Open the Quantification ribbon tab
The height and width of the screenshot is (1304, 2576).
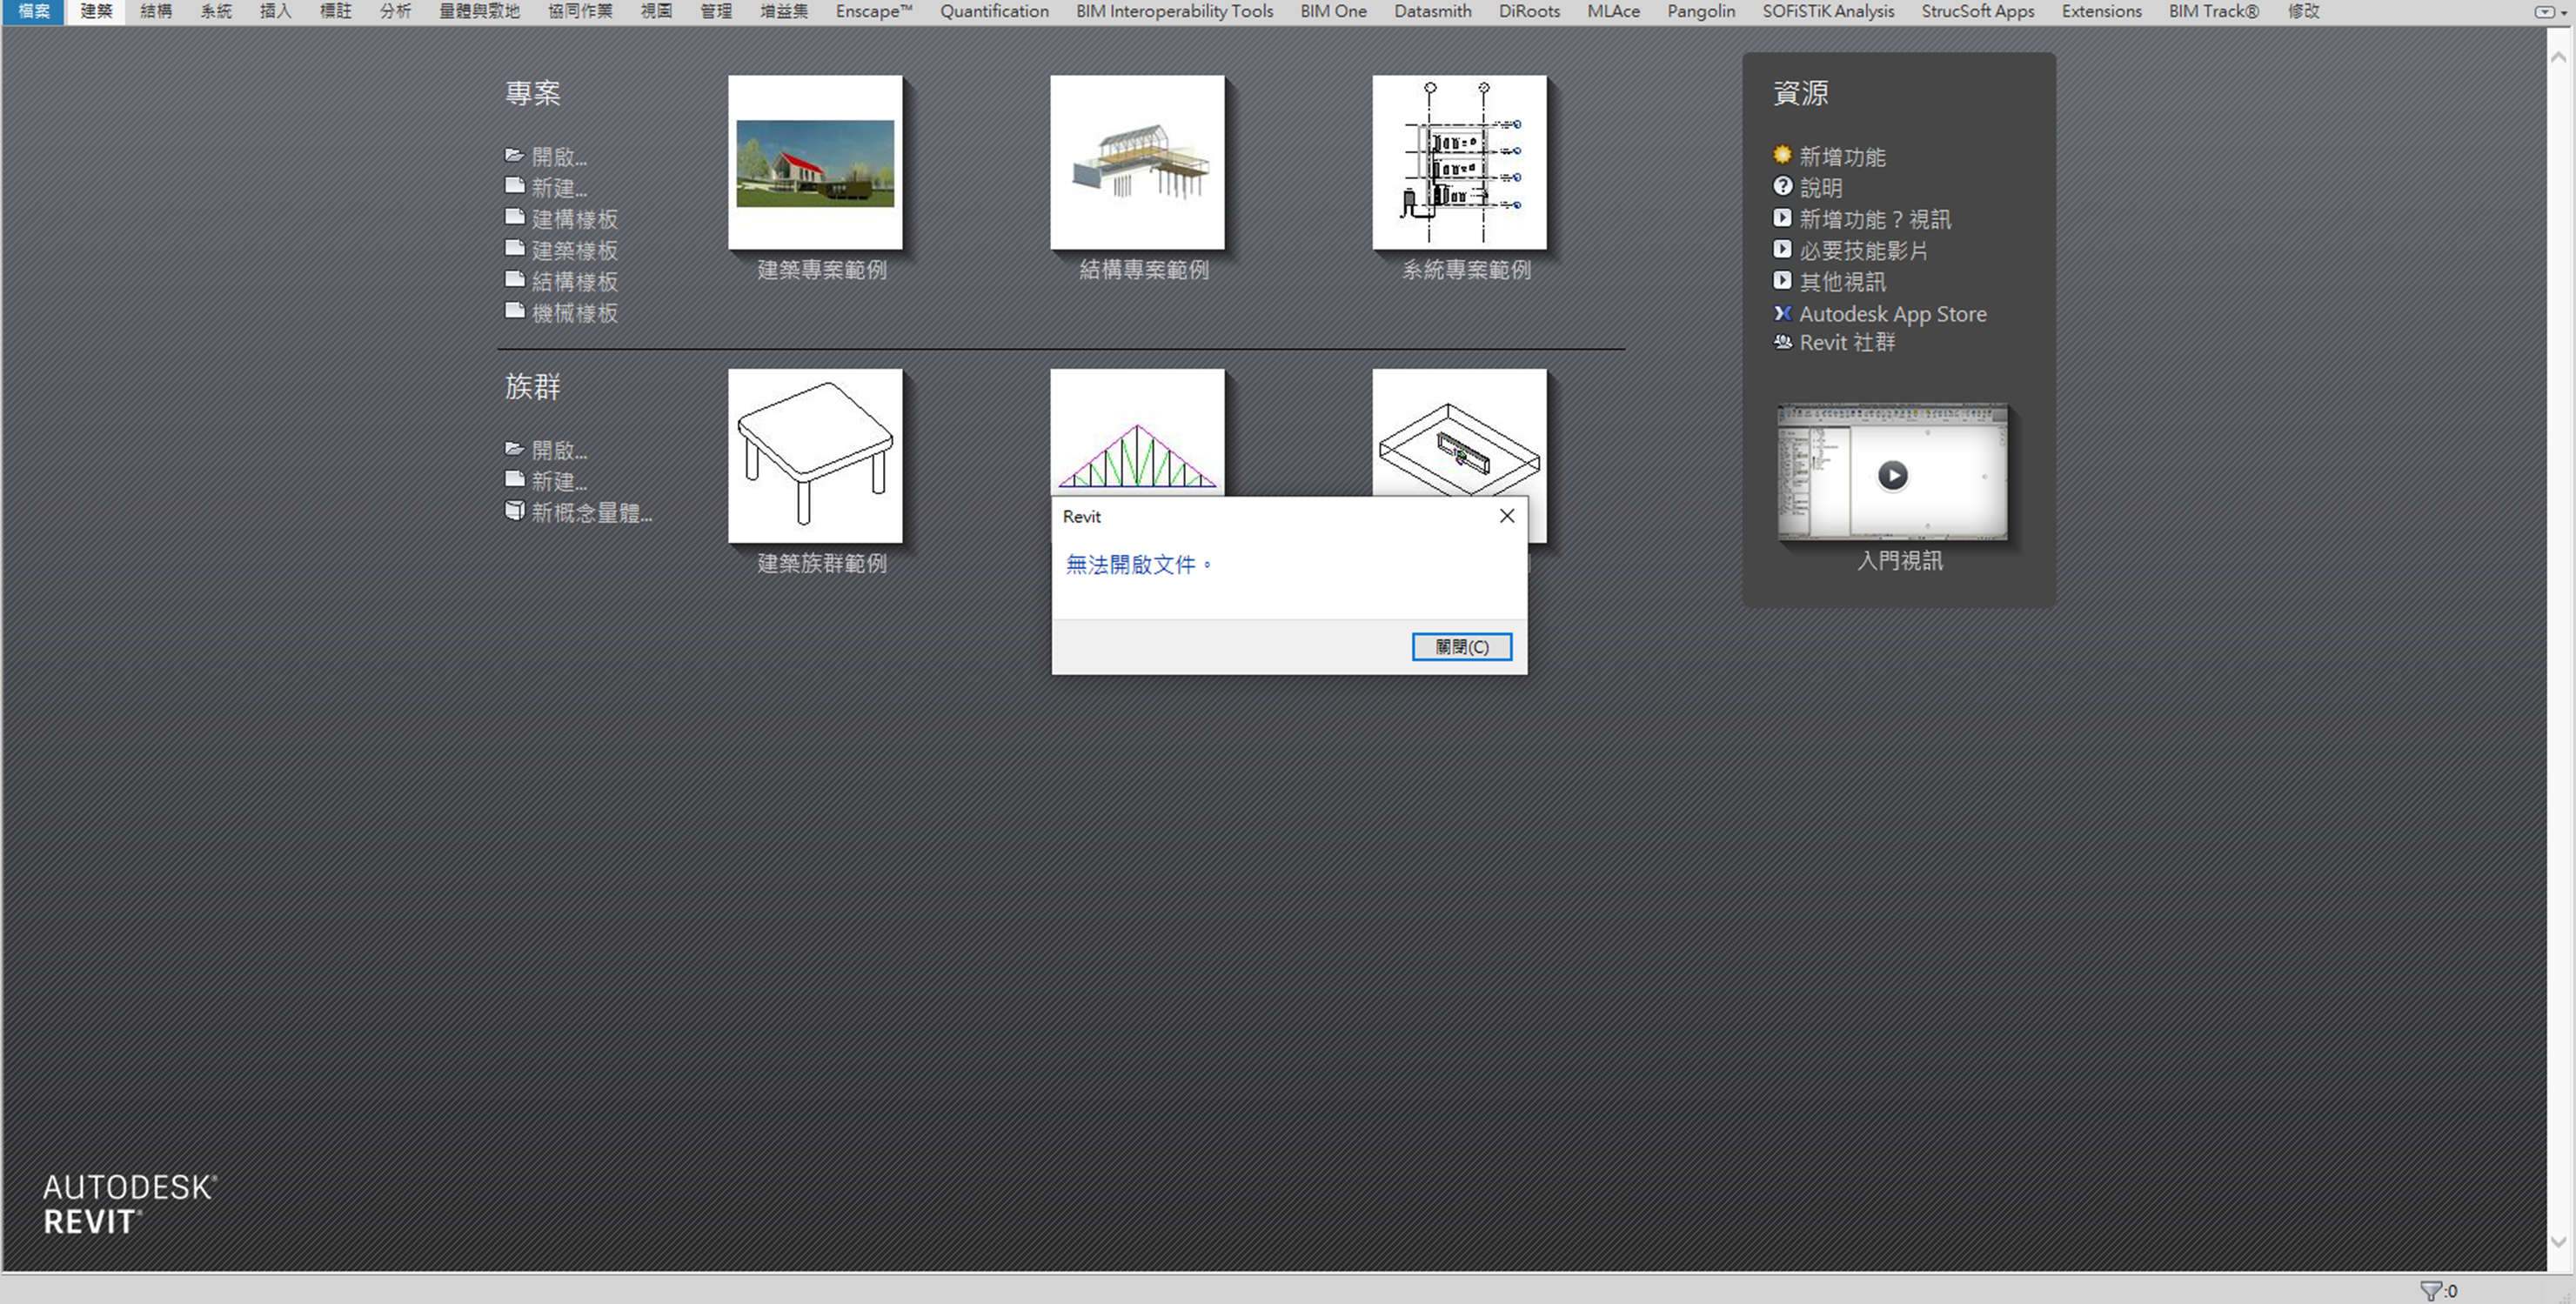point(994,11)
